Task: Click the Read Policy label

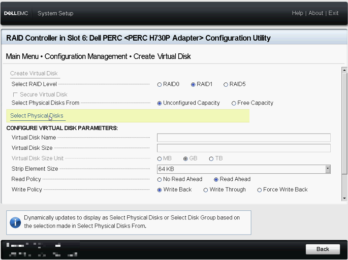Action: pos(26,179)
